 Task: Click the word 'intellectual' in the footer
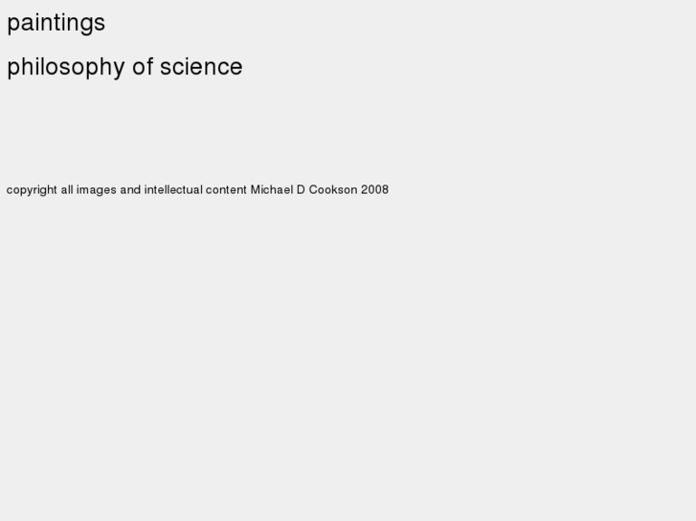coord(172,189)
